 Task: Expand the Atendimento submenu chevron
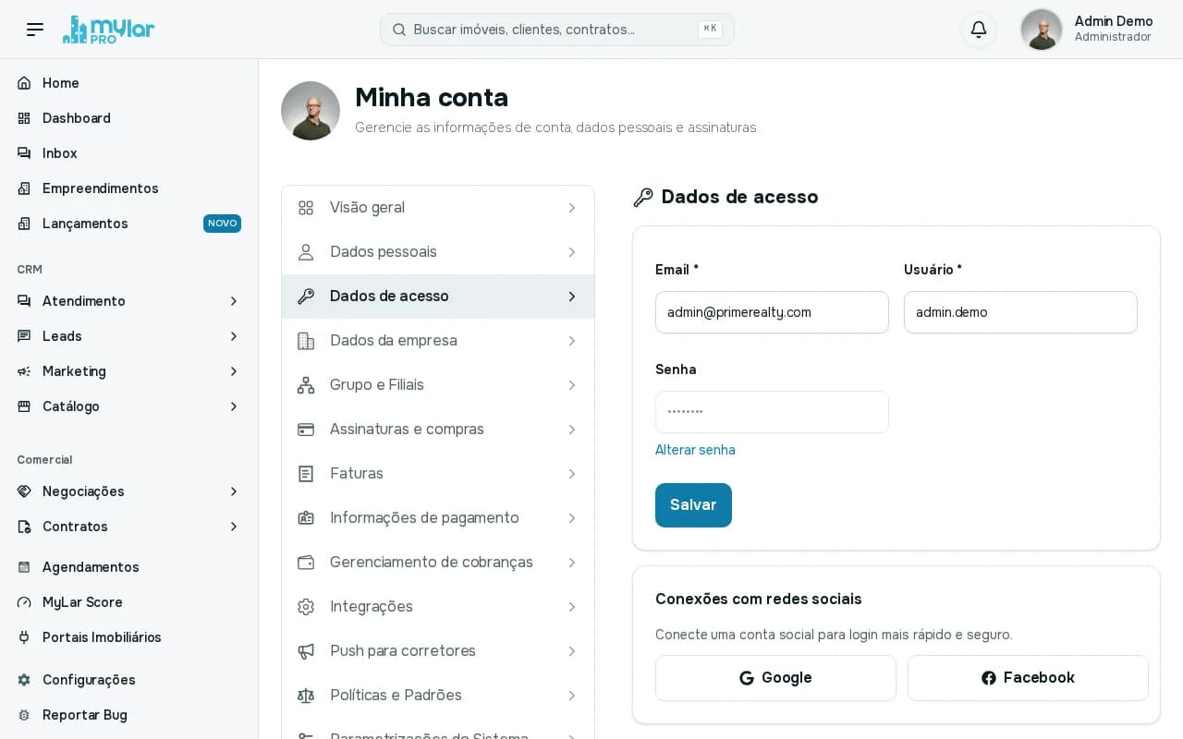tap(234, 301)
